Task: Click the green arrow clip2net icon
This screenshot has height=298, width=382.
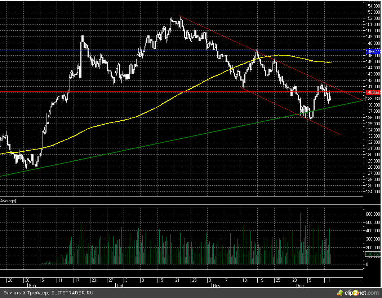Action: [339, 292]
